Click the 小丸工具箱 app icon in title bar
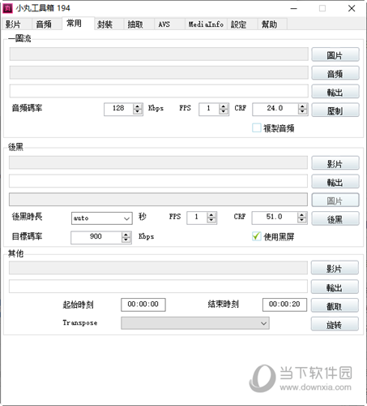Viewport: 367px width, 406px height. pos(7,8)
